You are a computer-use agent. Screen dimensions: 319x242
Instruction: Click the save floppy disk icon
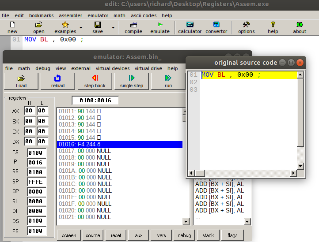tap(98, 25)
